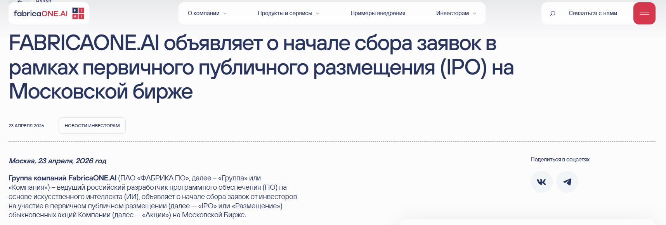Open search with the magnifier icon
The height and width of the screenshot is (225, 666).
click(x=553, y=14)
